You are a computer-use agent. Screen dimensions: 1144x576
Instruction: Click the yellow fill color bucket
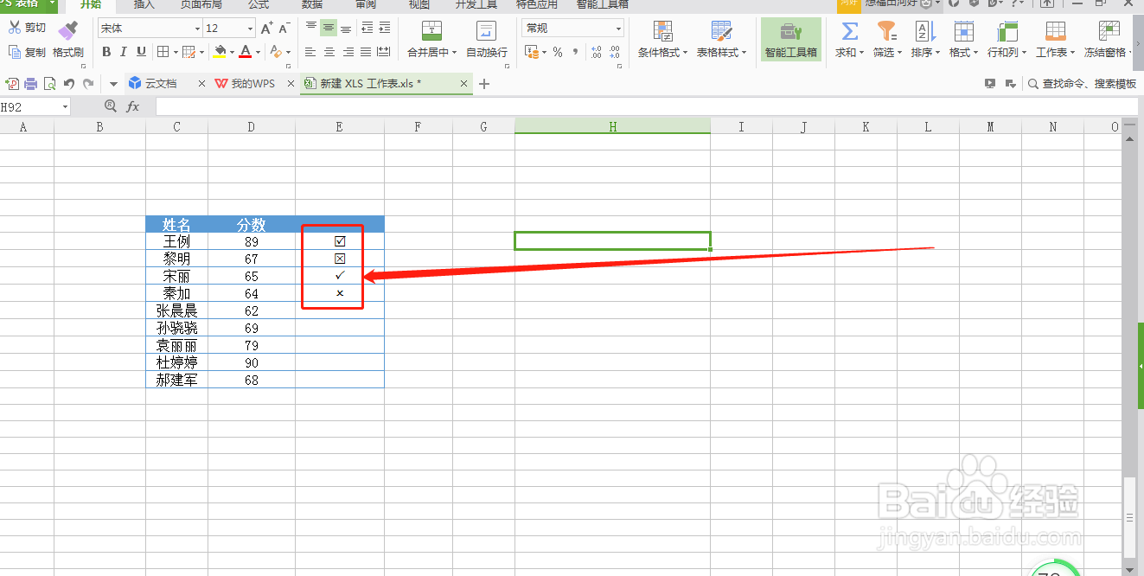(220, 53)
